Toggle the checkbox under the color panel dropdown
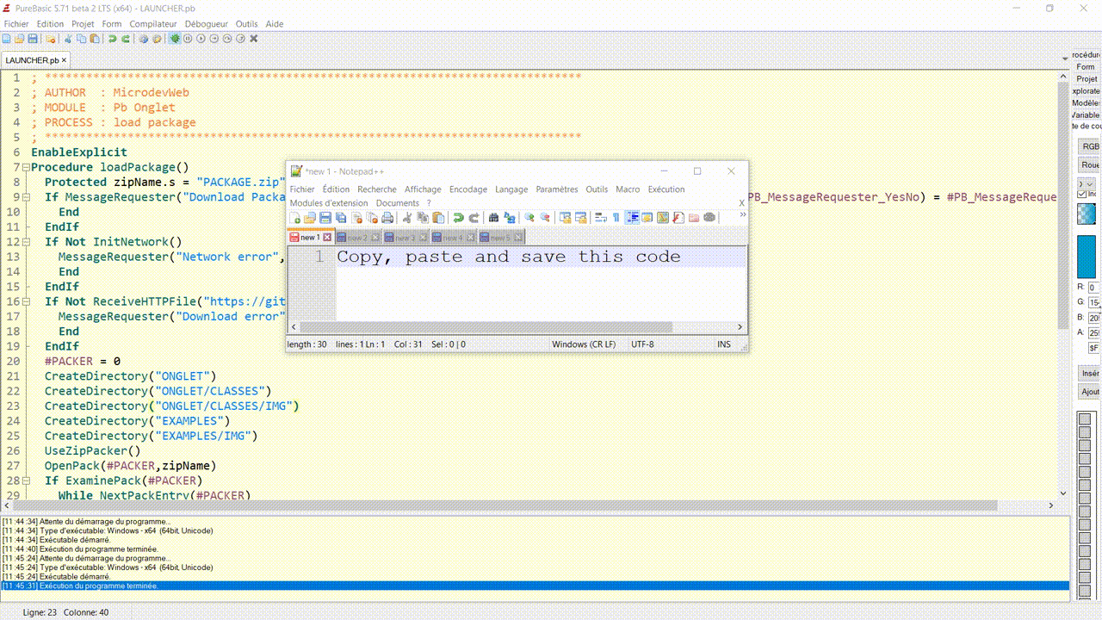 pyautogui.click(x=1082, y=194)
